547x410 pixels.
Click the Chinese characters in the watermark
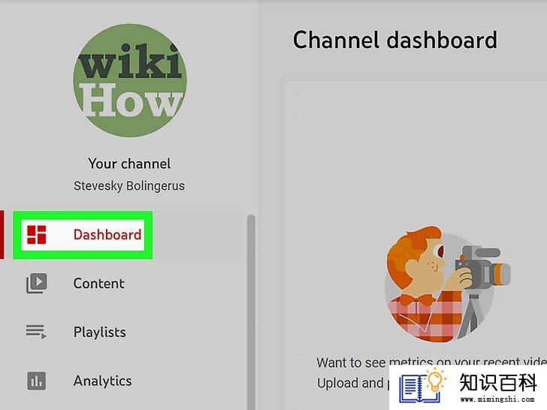pos(498,382)
